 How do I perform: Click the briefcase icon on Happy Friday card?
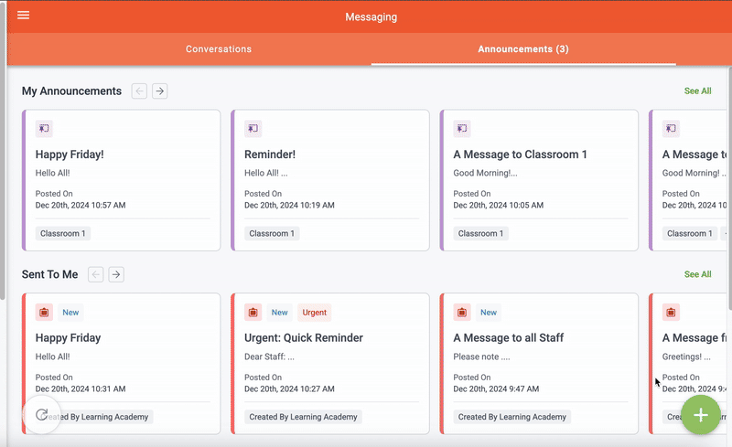pyautogui.click(x=44, y=312)
